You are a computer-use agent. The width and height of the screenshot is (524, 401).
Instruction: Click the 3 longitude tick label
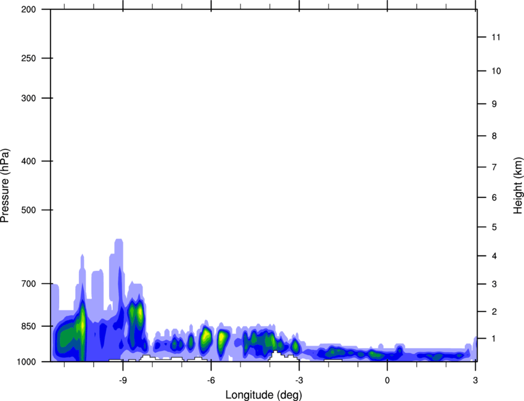475,380
